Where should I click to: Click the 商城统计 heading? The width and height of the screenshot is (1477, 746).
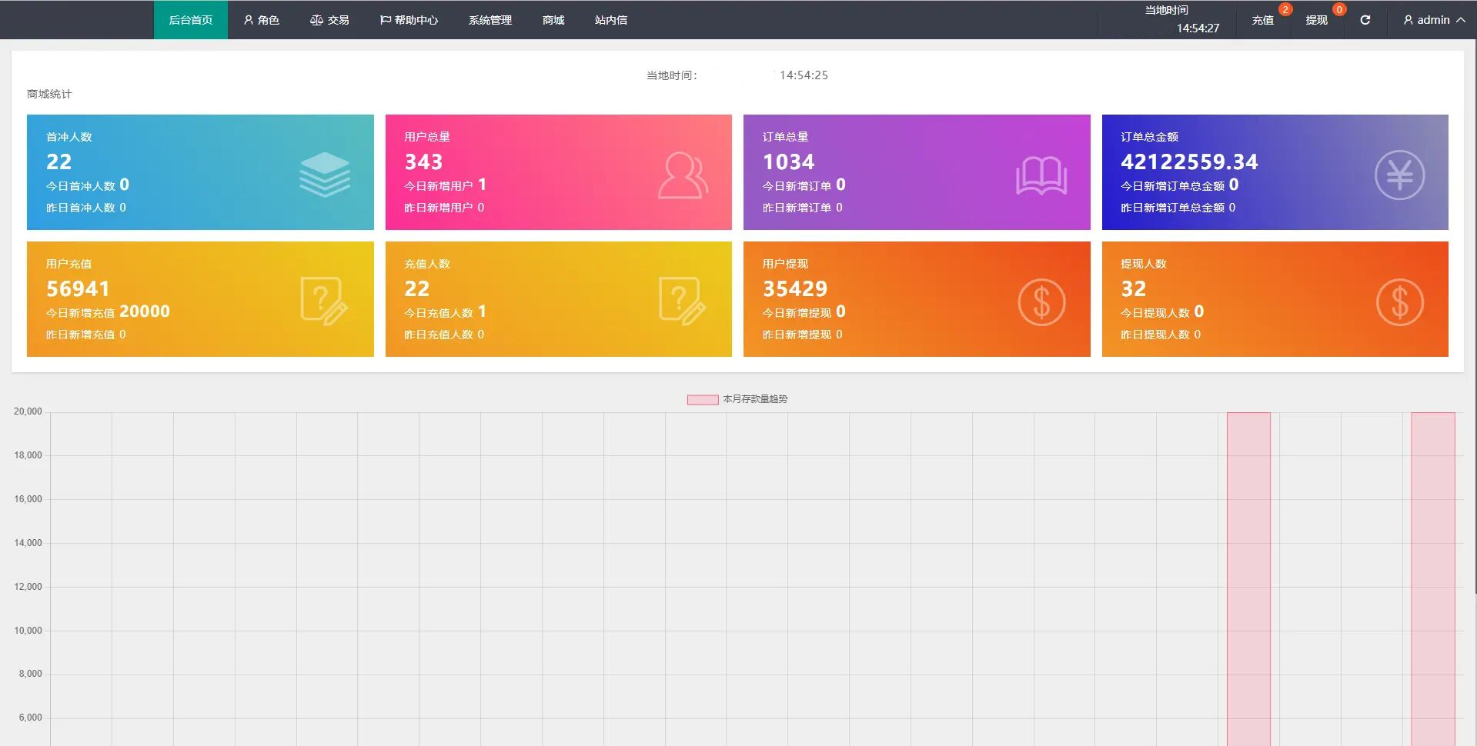pyautogui.click(x=49, y=94)
